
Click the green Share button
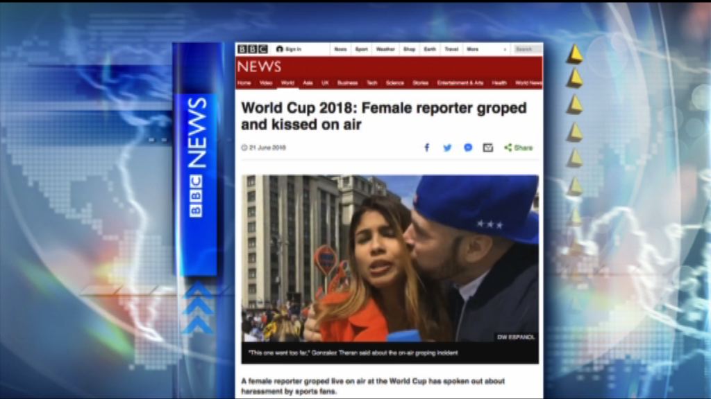519,148
